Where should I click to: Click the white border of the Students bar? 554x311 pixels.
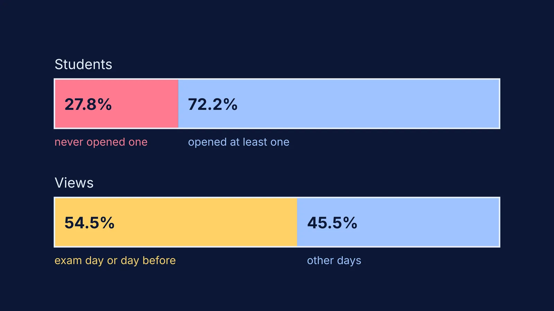coord(277,79)
